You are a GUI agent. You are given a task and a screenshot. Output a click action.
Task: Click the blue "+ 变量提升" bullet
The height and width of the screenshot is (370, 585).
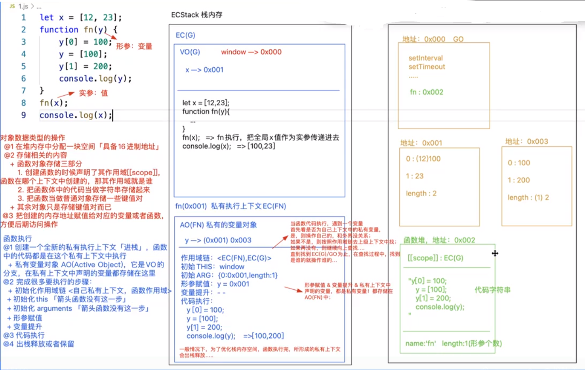(25, 326)
